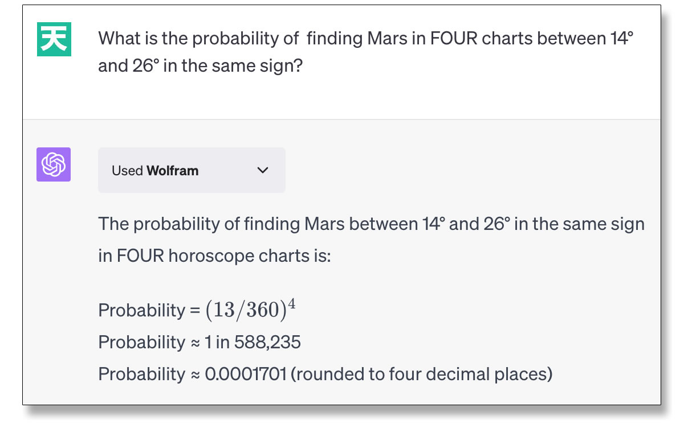Viewport: 684px width, 424px height.
Task: Click the bold Wolfram label
Action: (x=173, y=171)
